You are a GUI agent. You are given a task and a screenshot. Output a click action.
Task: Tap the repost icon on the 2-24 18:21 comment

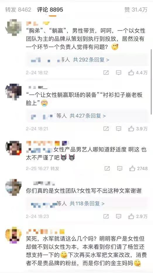click(x=106, y=129)
